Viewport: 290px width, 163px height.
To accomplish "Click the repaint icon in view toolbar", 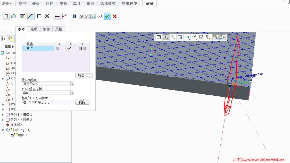I will [x=180, y=38].
